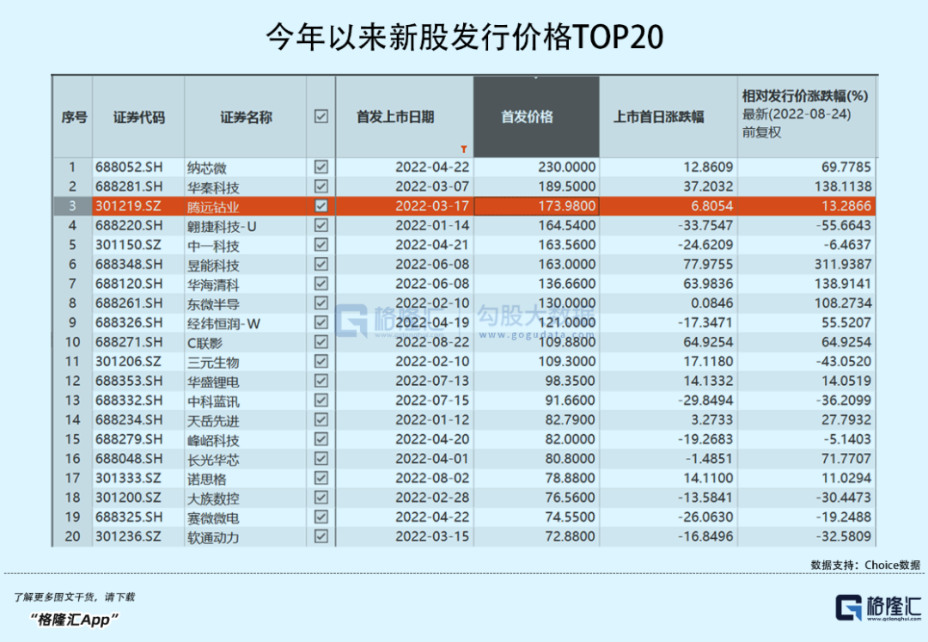Click the issue price 230.0000
This screenshot has width=928, height=642.
[566, 168]
